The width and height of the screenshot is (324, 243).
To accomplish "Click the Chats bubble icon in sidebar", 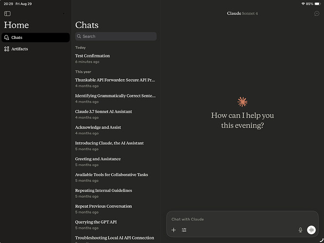I will click(x=7, y=37).
